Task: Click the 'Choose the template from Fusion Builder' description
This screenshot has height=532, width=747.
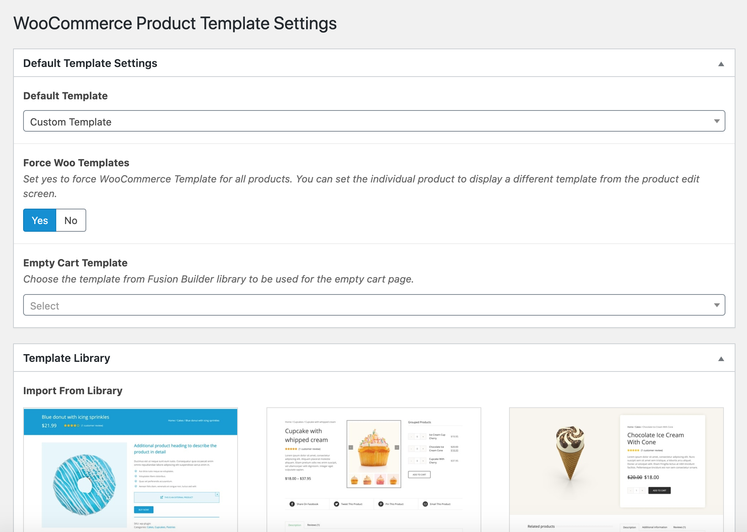Action: coord(218,279)
